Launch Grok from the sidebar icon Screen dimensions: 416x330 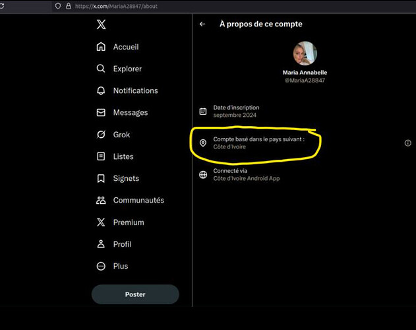point(101,135)
